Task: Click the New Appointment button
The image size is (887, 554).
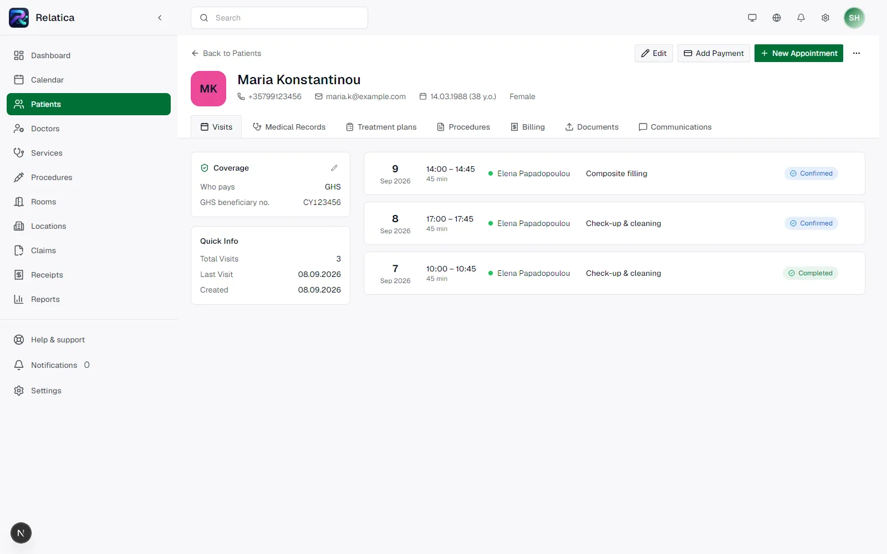Action: (799, 53)
